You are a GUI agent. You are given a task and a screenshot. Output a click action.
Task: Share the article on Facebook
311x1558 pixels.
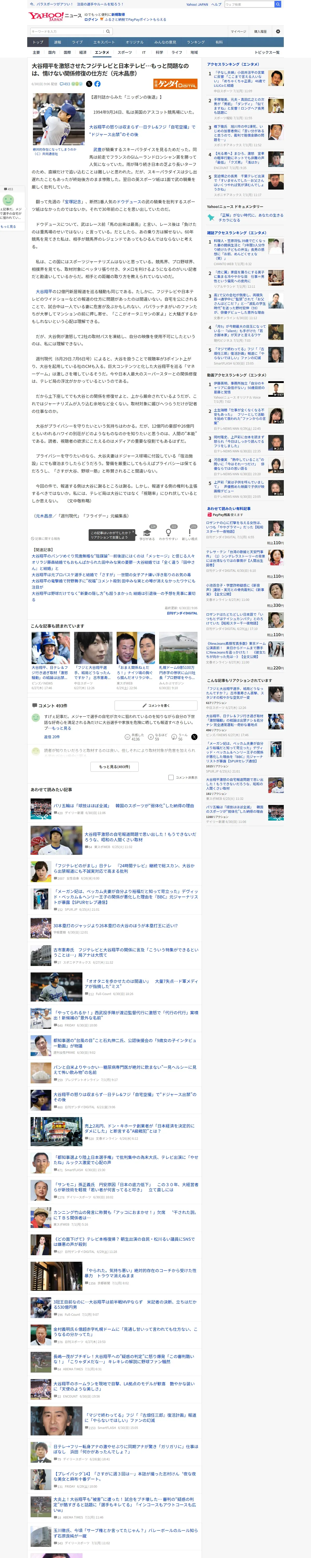[97, 84]
